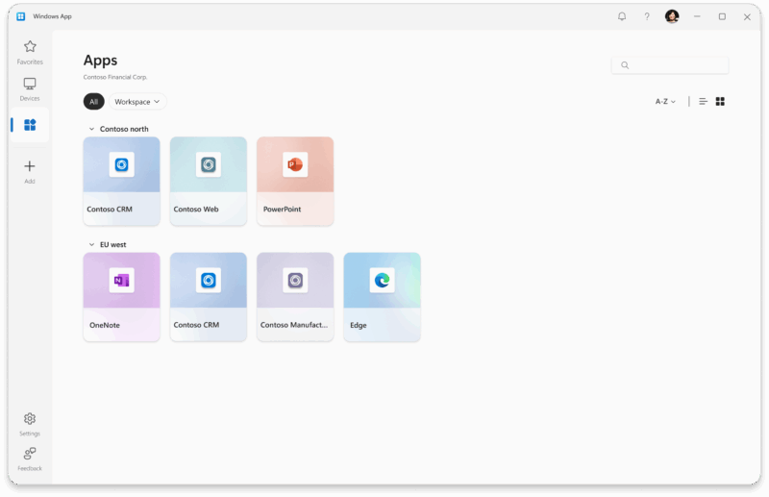
Task: Go to Devices in the sidebar
Action: pyautogui.click(x=30, y=89)
